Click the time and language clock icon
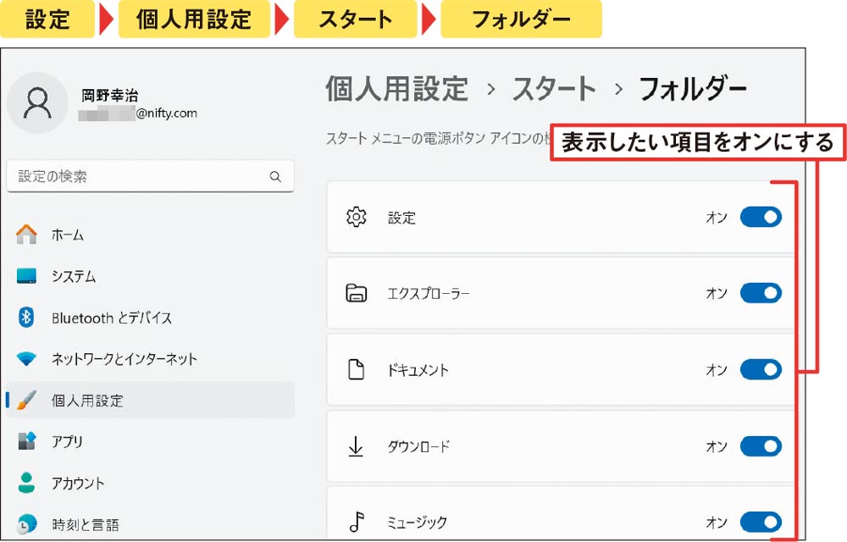The width and height of the screenshot is (847, 542). pyautogui.click(x=26, y=523)
